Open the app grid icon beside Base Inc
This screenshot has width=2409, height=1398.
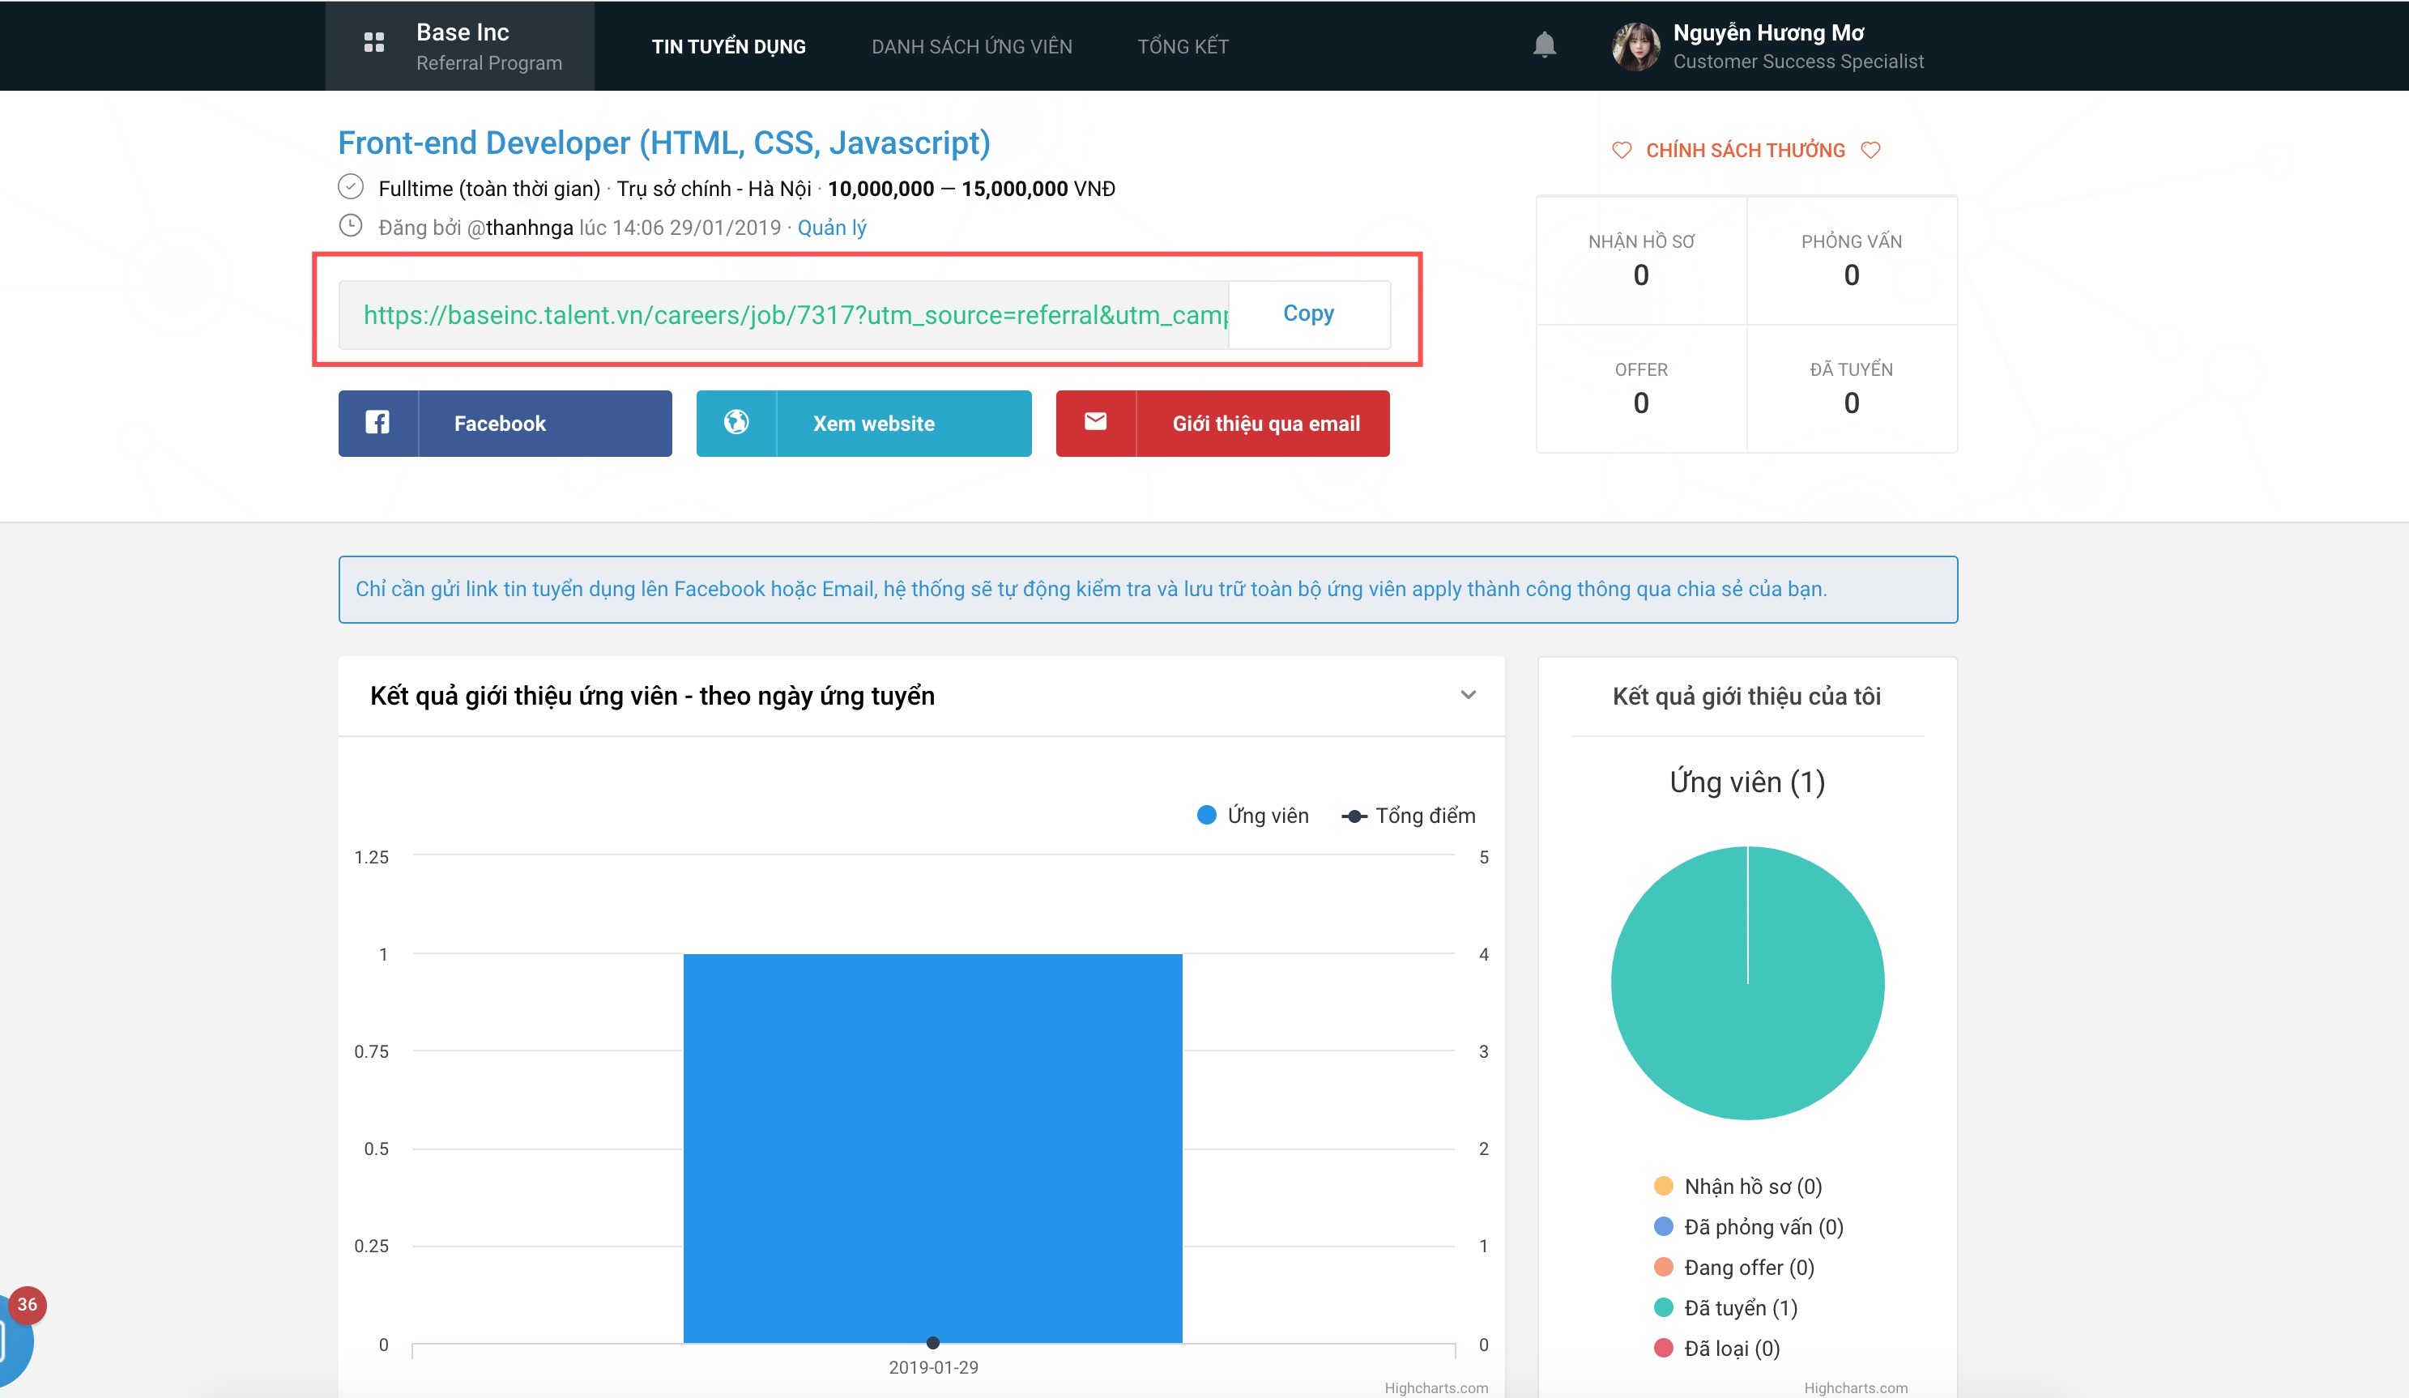click(x=373, y=43)
